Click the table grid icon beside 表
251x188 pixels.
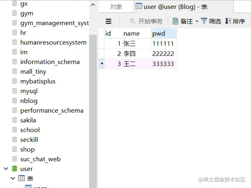(21, 178)
